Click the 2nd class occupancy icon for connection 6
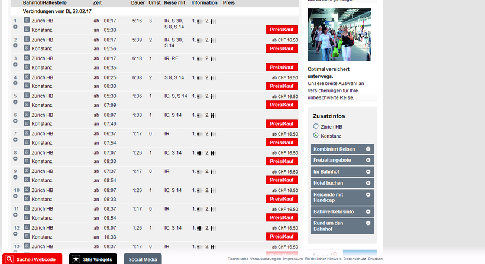This screenshot has width=485, height=264. [x=213, y=116]
